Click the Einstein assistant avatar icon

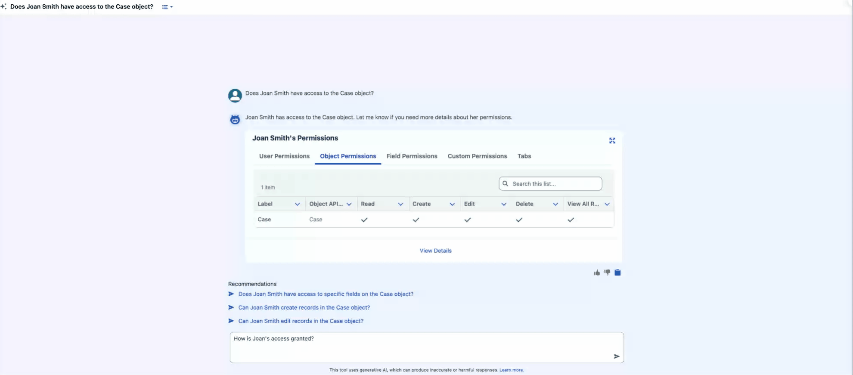(x=235, y=119)
